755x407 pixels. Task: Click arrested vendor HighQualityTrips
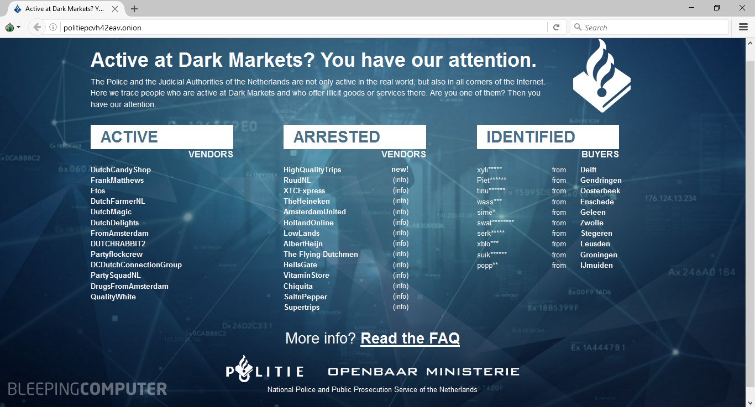312,170
